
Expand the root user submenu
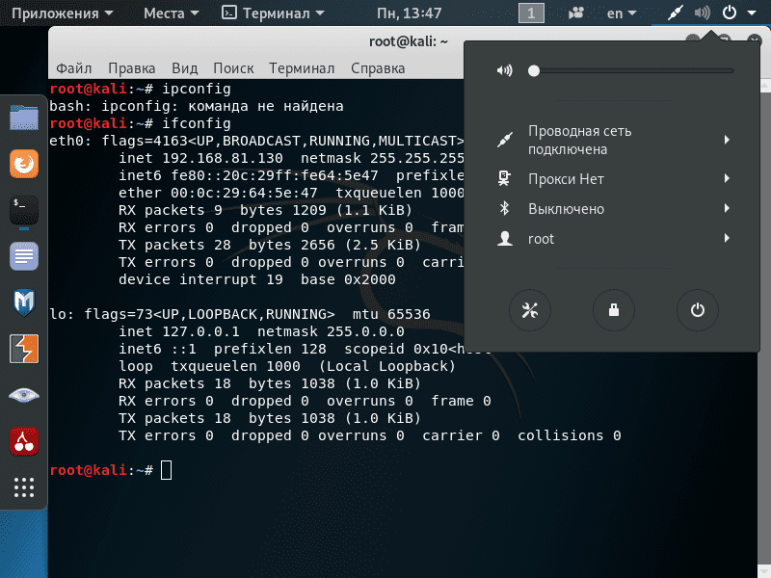coord(617,239)
